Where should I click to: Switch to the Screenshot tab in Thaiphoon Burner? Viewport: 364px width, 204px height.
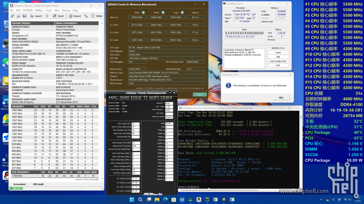point(19,184)
